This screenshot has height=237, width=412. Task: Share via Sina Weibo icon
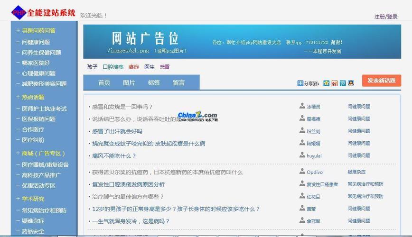[x=334, y=83]
